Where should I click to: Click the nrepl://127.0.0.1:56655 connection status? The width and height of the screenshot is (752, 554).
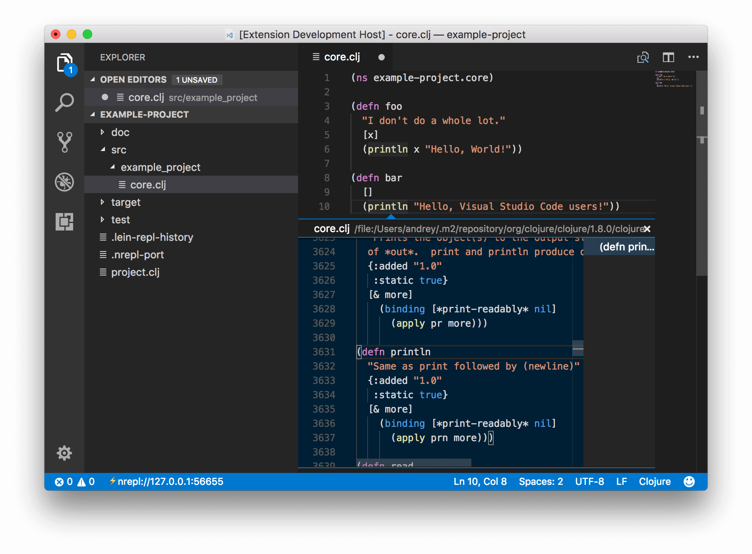tap(166, 482)
